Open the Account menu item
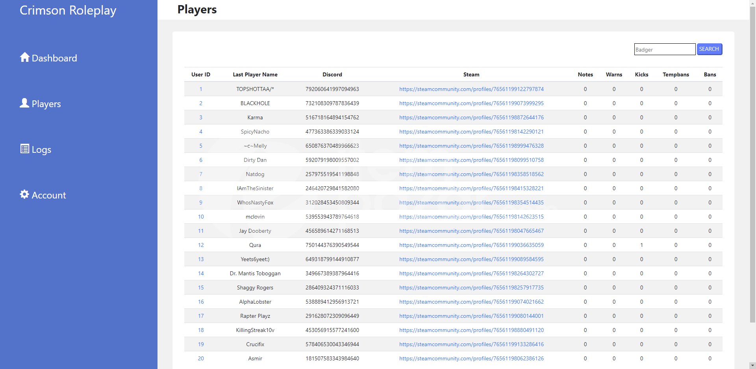Screen dimensions: 756x369 point(43,195)
